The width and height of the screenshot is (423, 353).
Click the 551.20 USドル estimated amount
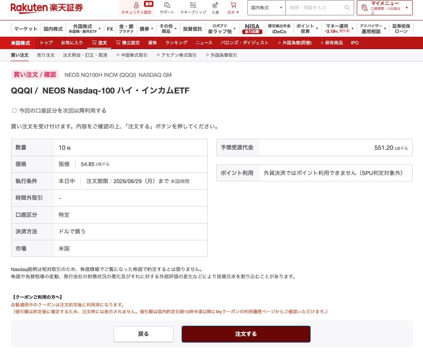coord(391,148)
